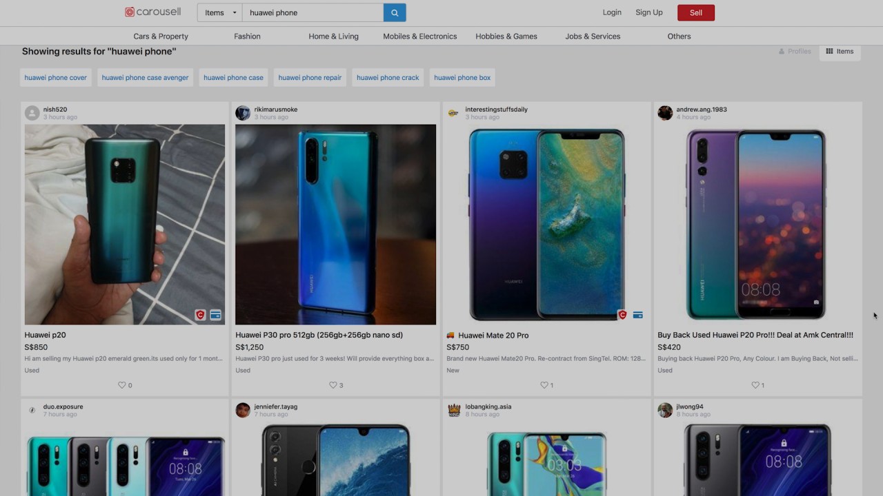Select the huawei phone crack suggestion
This screenshot has height=496, width=883.
388,78
